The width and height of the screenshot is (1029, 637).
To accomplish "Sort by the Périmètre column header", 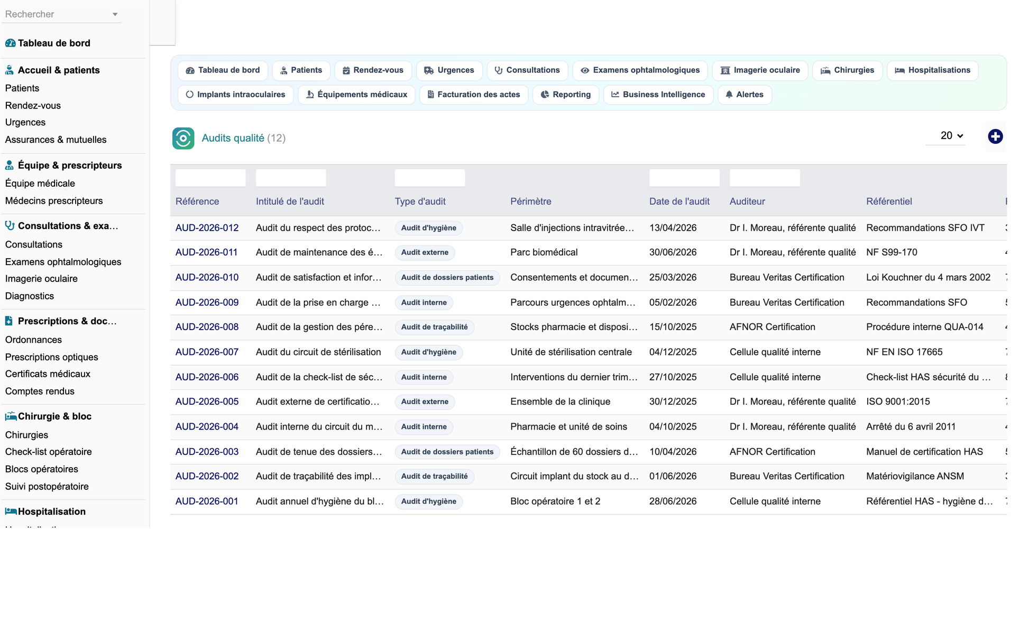I will coord(531,202).
